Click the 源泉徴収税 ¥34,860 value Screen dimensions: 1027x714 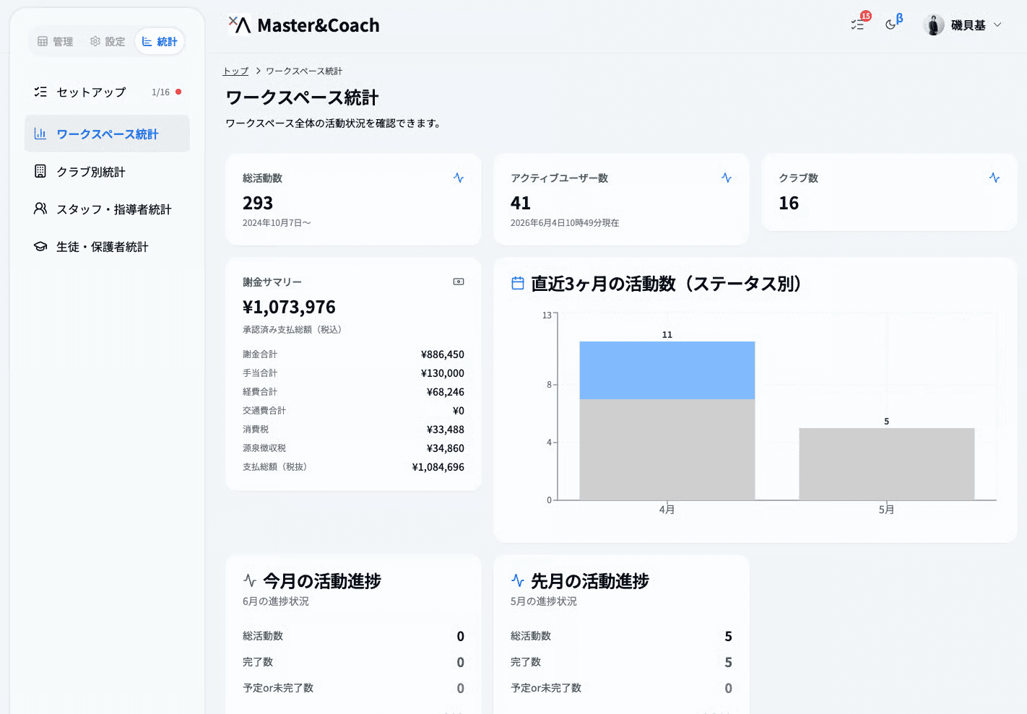(x=446, y=448)
